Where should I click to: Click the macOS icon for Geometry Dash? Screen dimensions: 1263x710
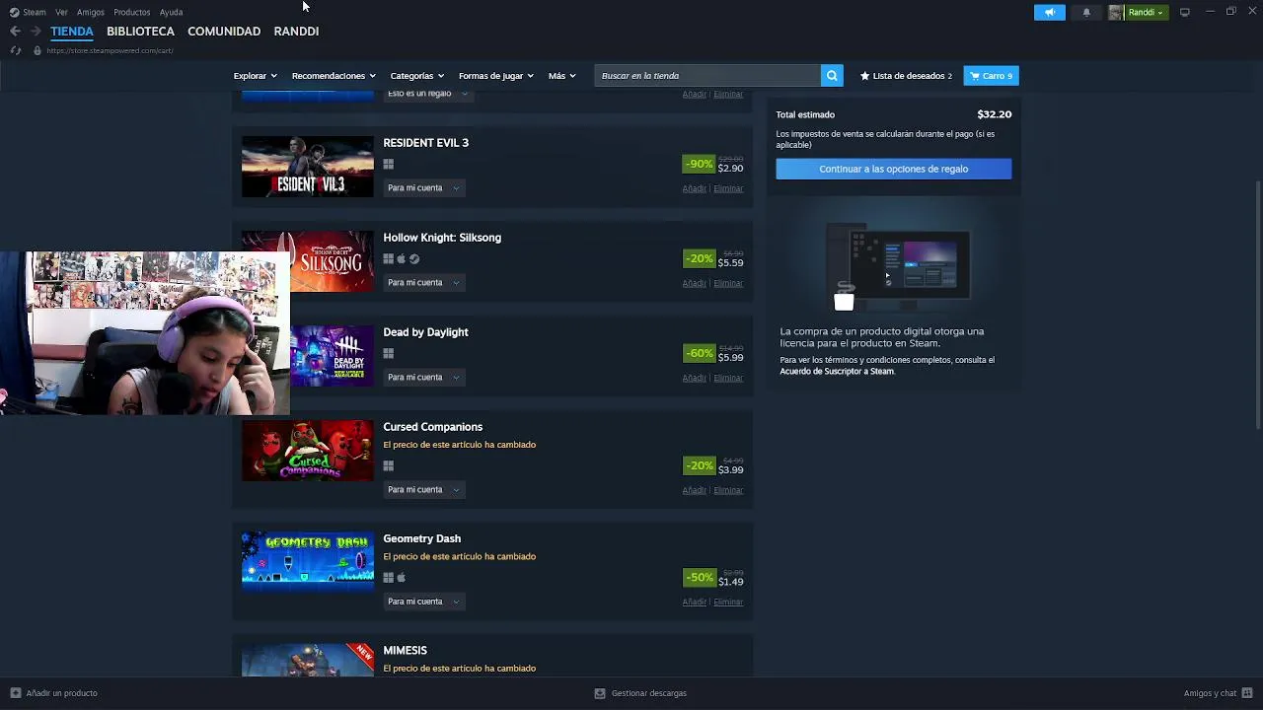click(401, 578)
